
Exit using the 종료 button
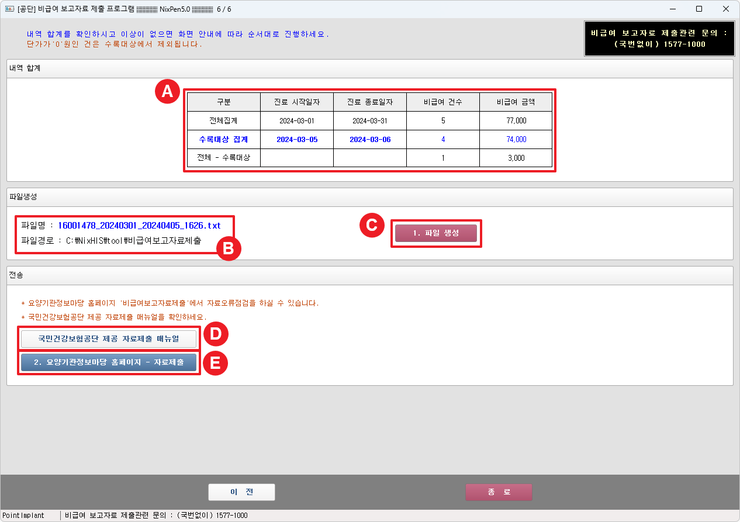[x=499, y=492]
